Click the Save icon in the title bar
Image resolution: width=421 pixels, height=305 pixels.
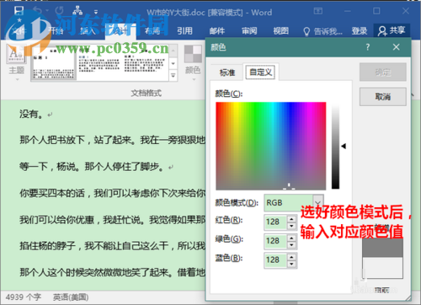click(x=19, y=11)
